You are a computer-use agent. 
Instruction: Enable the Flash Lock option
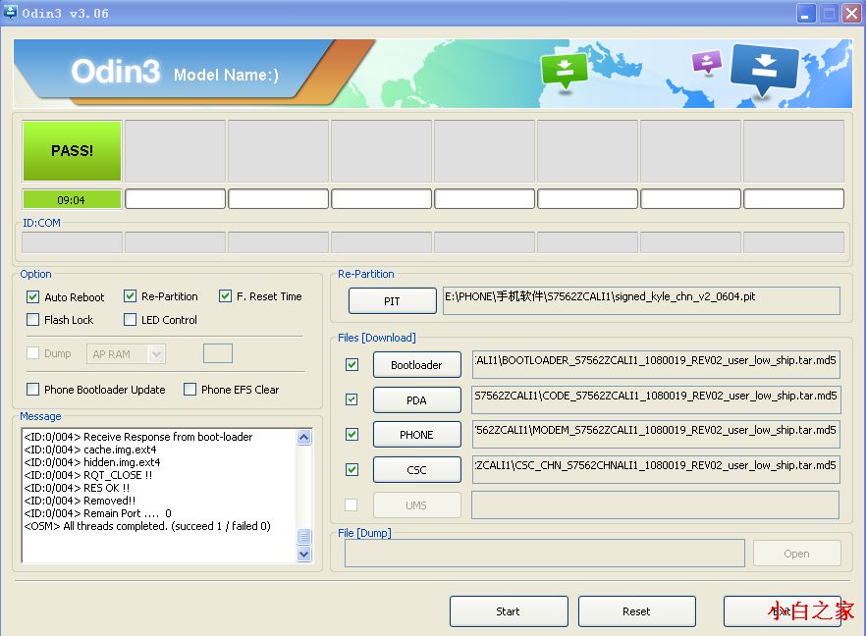(32, 320)
